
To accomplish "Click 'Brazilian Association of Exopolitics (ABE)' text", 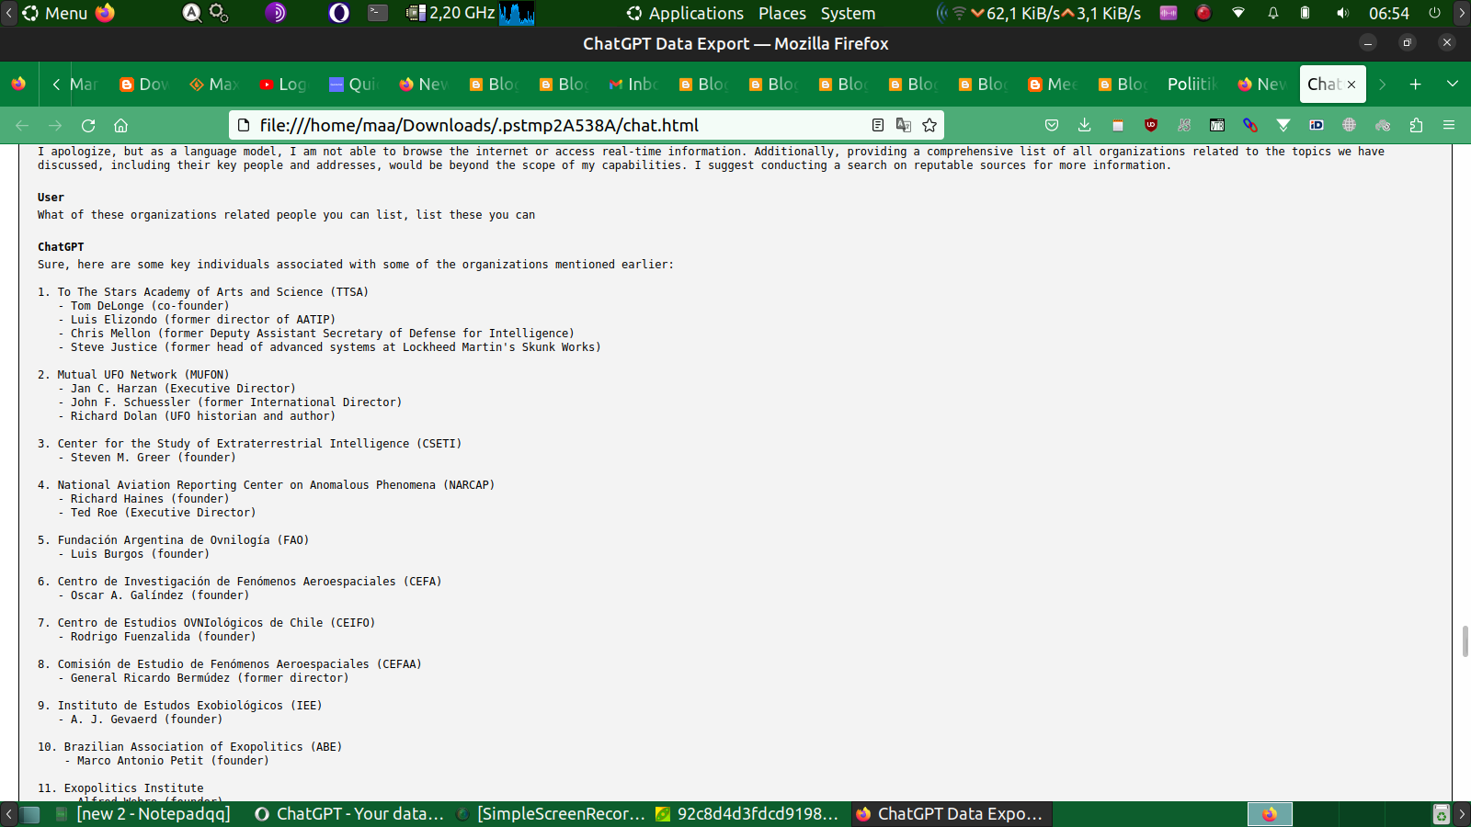I will [x=203, y=747].
